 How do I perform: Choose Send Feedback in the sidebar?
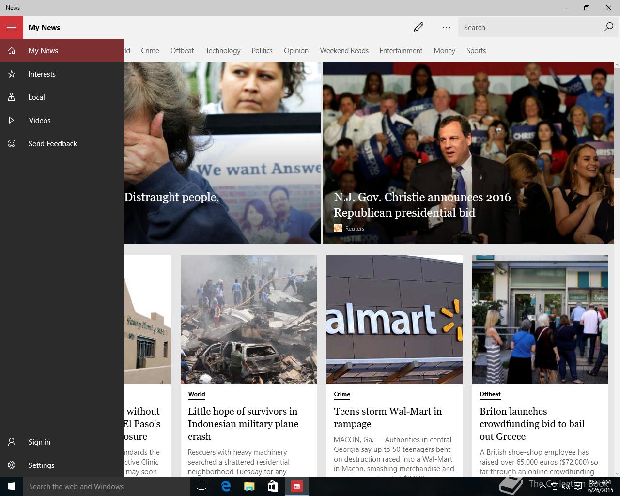click(x=62, y=143)
